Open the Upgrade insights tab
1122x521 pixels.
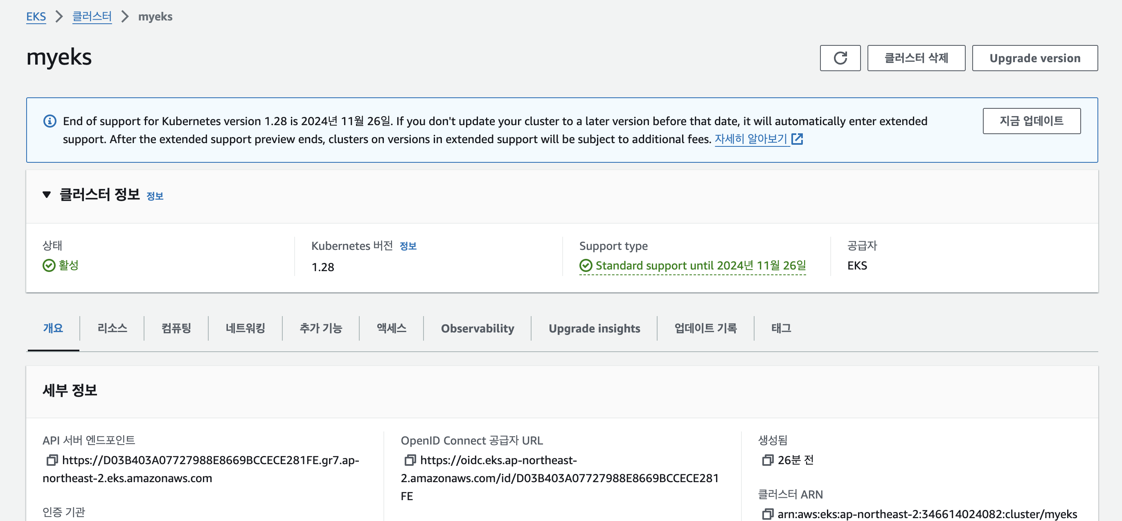click(594, 328)
